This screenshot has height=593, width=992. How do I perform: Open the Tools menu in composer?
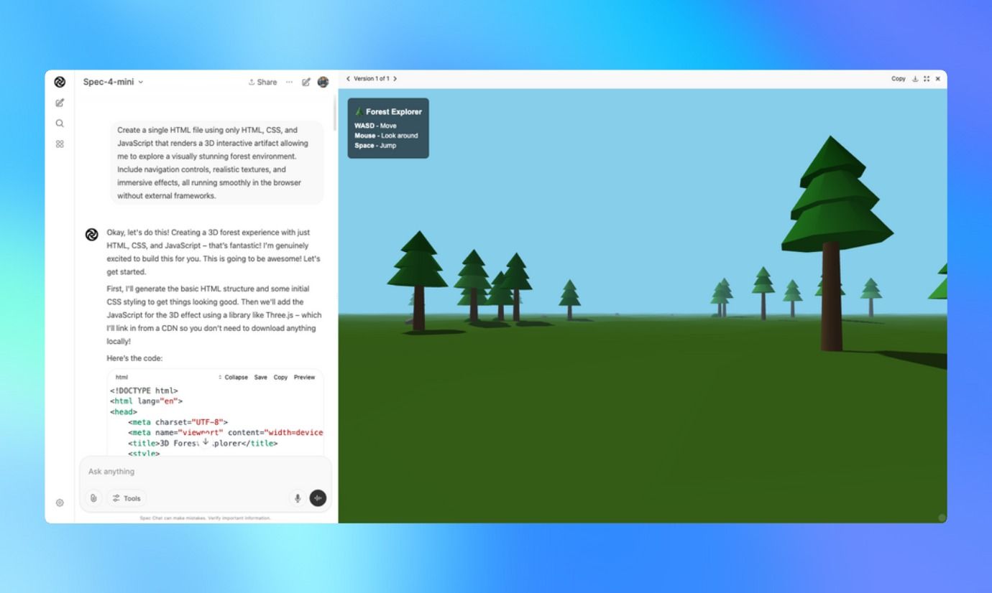[127, 498]
